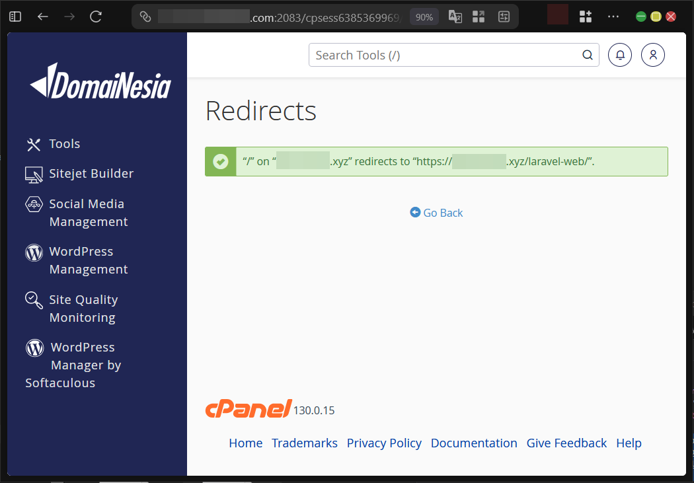Open Sitejet Builder from the sidebar
This screenshot has height=483, width=694.
[x=91, y=173]
